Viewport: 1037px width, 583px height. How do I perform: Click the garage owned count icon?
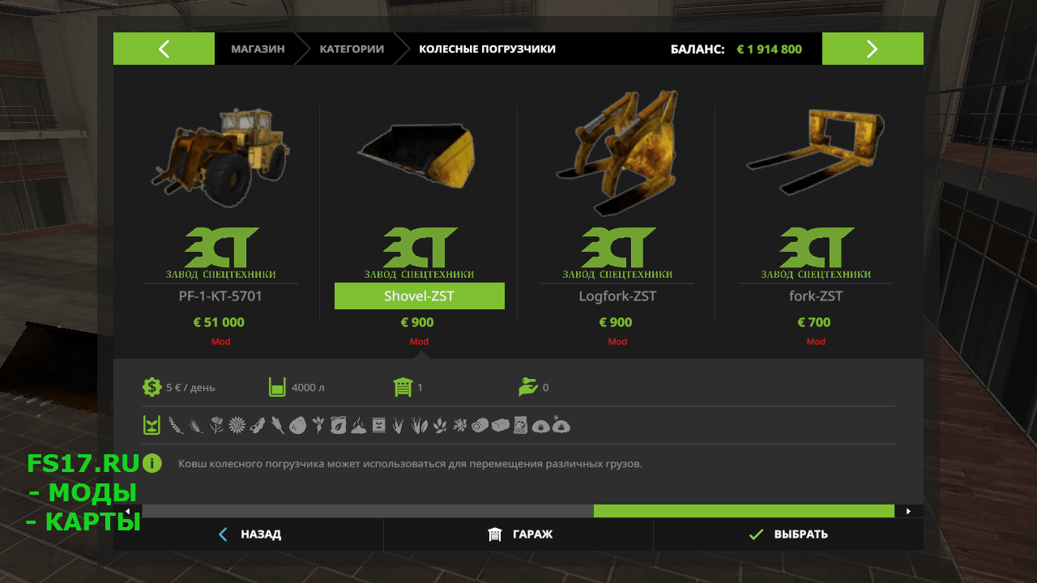(403, 387)
